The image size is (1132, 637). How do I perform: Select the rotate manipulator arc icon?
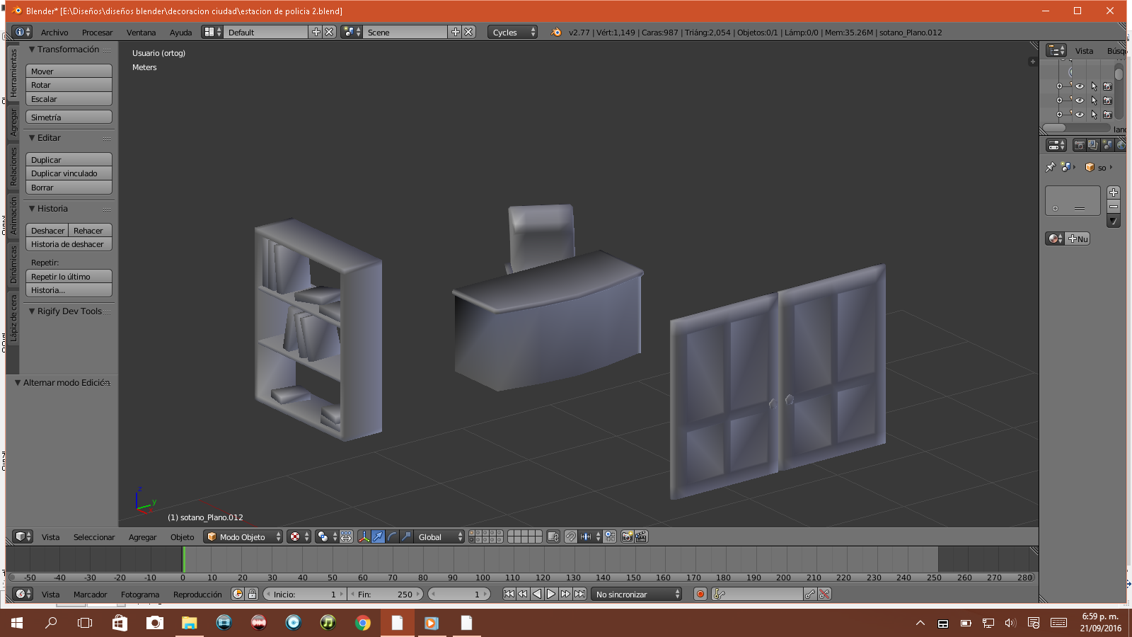pos(392,536)
